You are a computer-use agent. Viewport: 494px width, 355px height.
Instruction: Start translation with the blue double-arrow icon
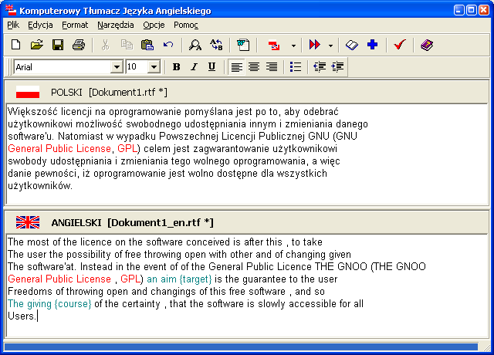pos(315,45)
